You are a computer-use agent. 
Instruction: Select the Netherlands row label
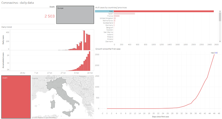pos(108,21)
